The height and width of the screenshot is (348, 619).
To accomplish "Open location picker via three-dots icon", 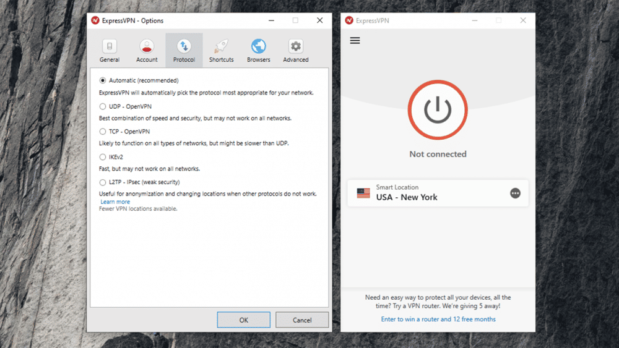I will tap(515, 193).
